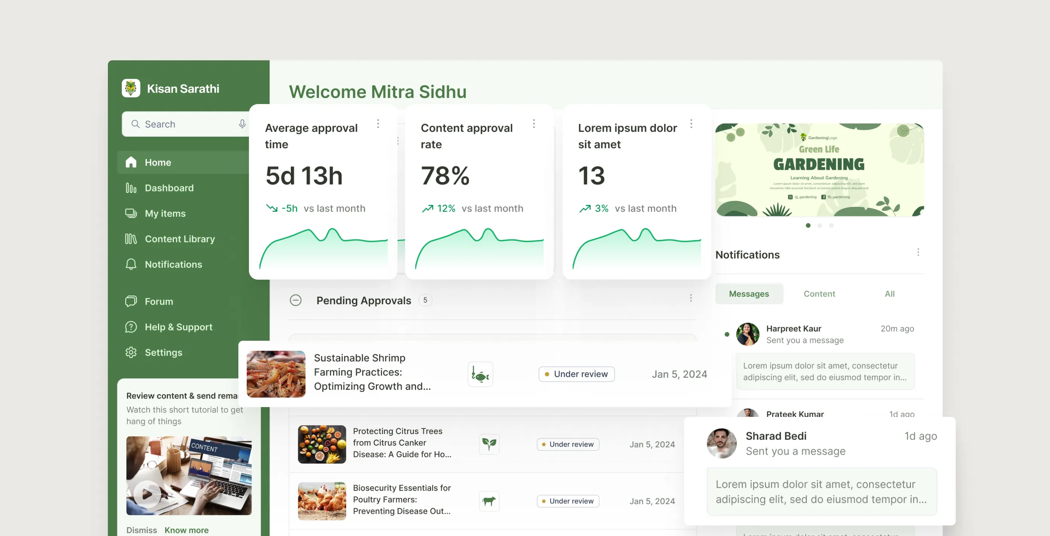This screenshot has height=536, width=1050.
Task: Open the Content Library sidebar item
Action: tap(180, 239)
